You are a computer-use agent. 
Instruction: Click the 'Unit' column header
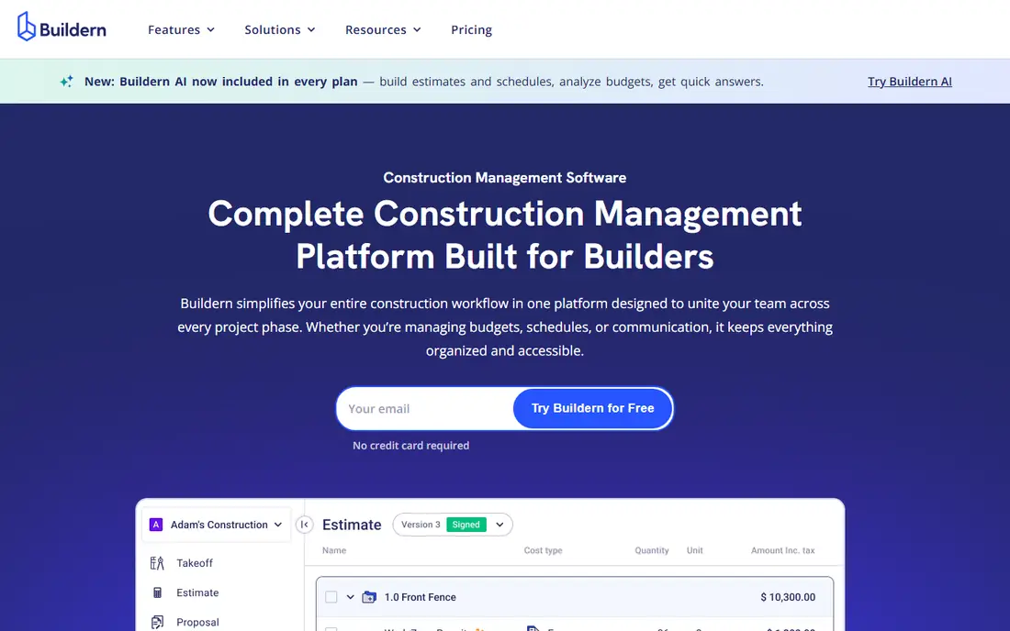[x=695, y=550]
